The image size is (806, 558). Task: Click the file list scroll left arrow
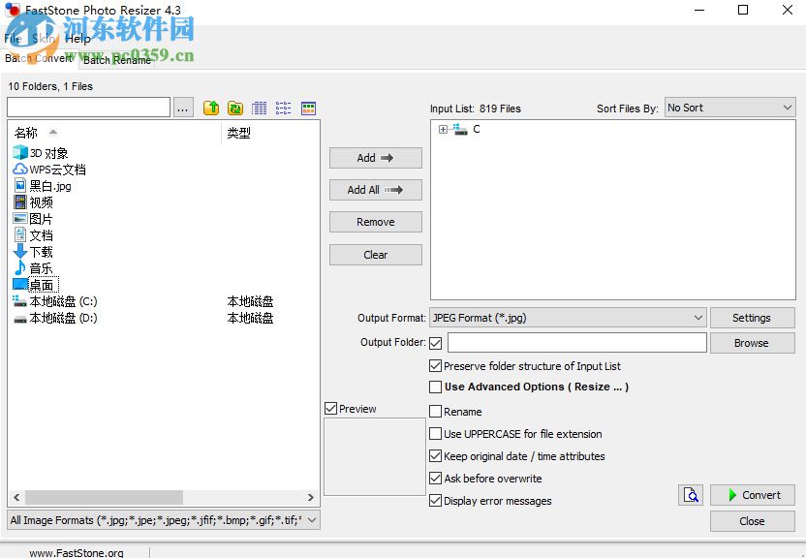[17, 497]
